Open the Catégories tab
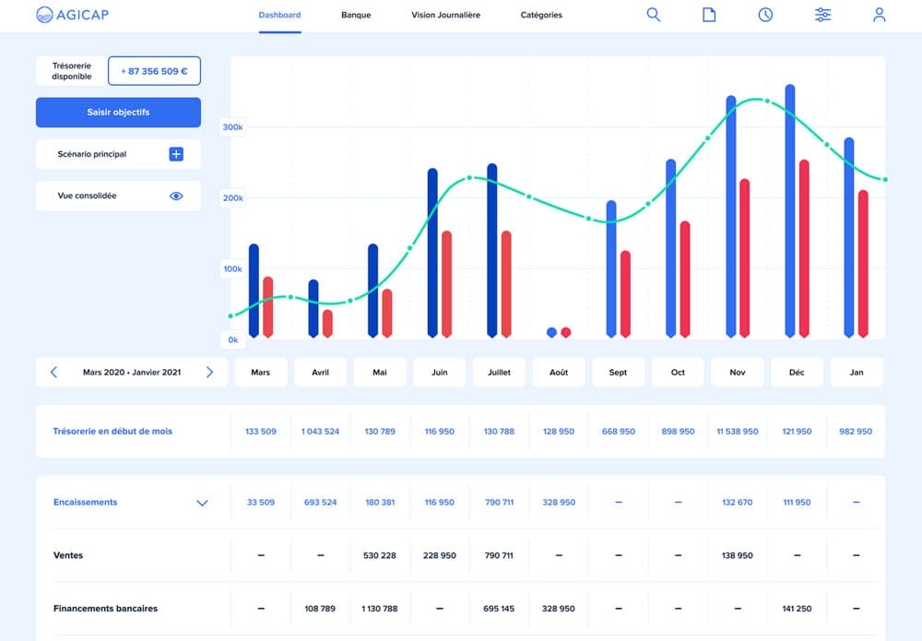 pos(541,16)
